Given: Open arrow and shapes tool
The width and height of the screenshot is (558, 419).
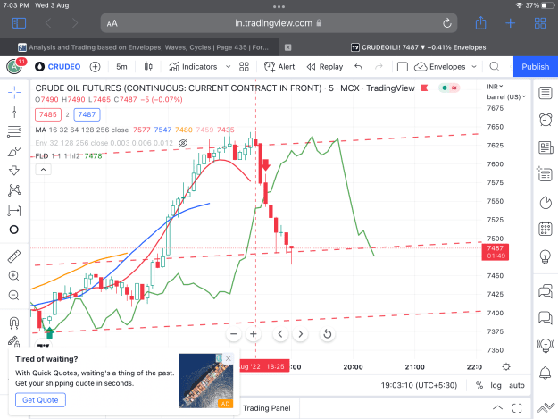Looking at the screenshot, I should pos(14,170).
